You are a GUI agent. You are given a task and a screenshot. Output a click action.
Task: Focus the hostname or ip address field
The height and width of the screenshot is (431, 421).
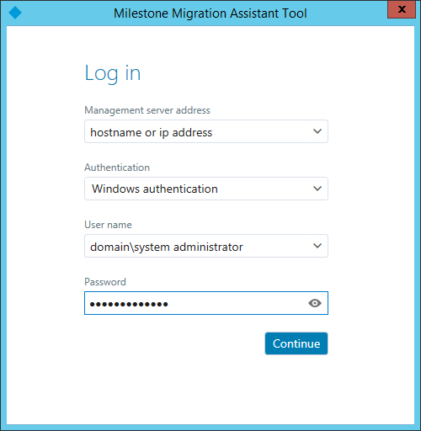click(206, 131)
